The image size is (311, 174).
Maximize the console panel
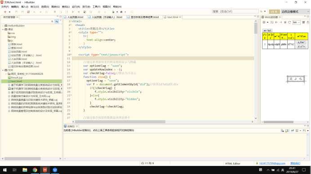pyautogui.click(x=308, y=126)
